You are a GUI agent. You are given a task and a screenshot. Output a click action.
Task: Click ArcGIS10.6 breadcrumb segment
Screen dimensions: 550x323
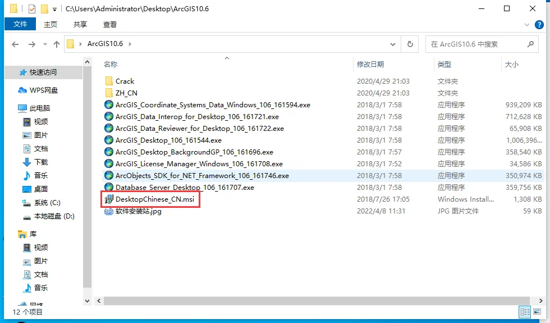point(106,44)
